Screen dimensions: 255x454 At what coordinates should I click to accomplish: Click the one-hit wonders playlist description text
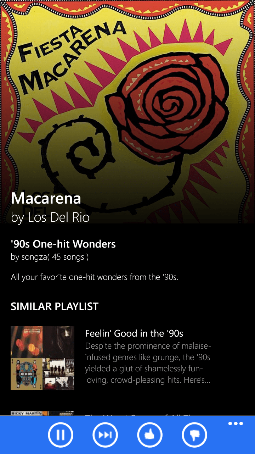coord(94,277)
